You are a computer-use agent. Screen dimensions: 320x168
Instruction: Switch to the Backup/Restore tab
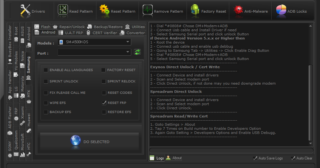(105, 27)
